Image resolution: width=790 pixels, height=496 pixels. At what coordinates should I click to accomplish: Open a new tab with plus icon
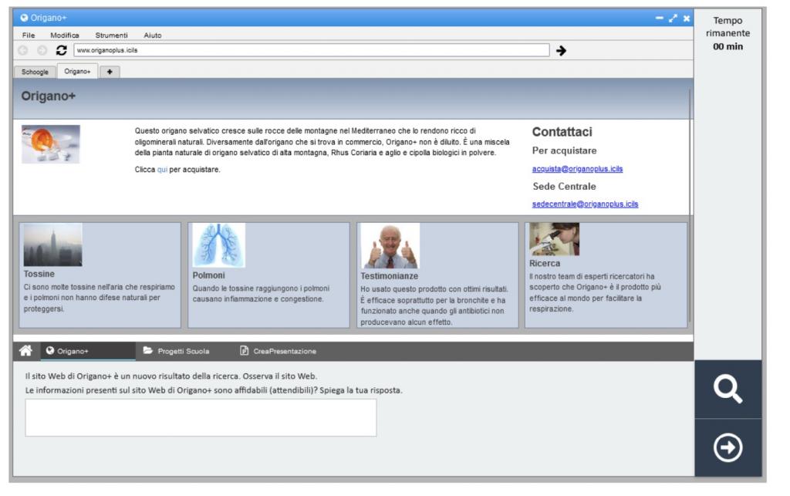point(110,71)
